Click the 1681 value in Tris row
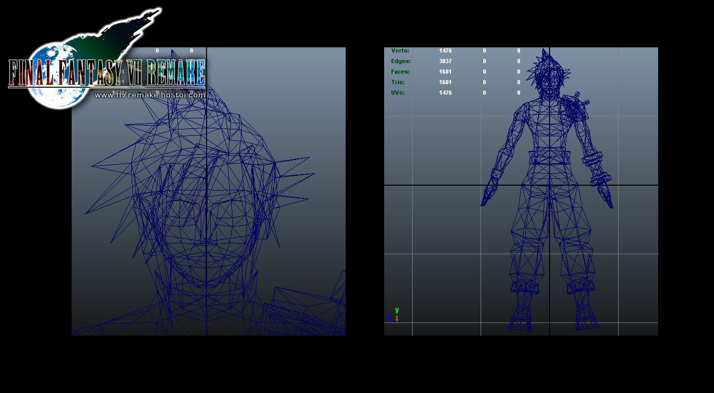714x393 pixels. 445,82
